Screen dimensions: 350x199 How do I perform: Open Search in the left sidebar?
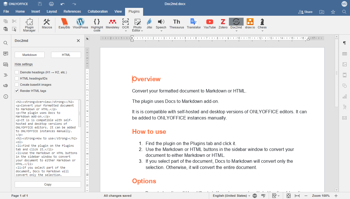coord(6,43)
